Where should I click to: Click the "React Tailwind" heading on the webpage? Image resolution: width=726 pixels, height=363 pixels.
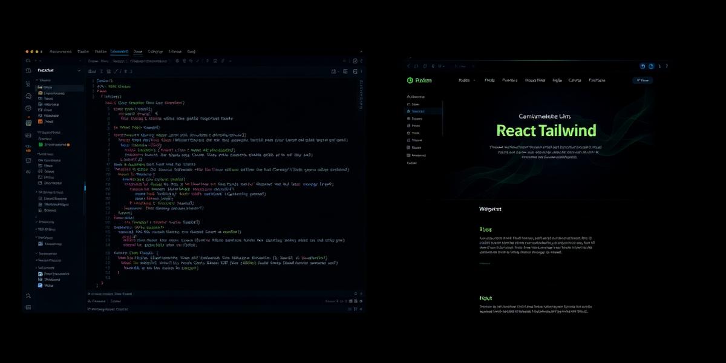(x=546, y=130)
